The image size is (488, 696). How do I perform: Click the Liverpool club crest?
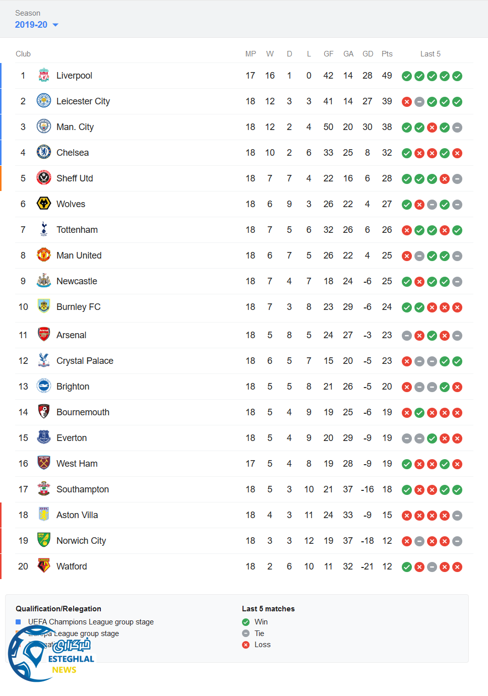pyautogui.click(x=44, y=76)
